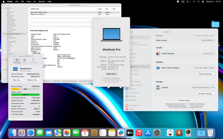The height and width of the screenshot is (139, 223).
Task: Switch to This Mac tab in coconutBattery
Action: (x=17, y=61)
